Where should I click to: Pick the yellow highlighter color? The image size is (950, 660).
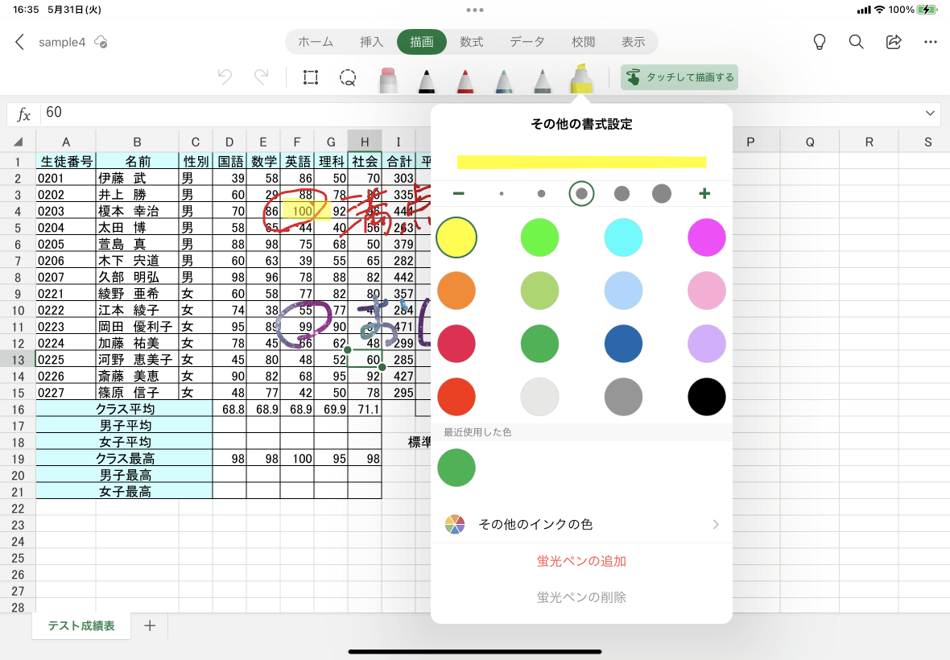456,237
